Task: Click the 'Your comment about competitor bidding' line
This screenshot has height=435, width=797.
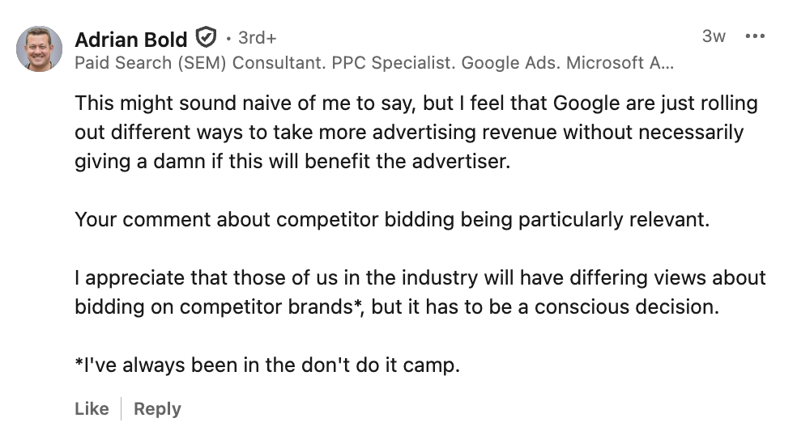Action: [x=392, y=219]
